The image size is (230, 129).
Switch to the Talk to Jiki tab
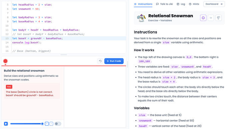[x=164, y=4]
